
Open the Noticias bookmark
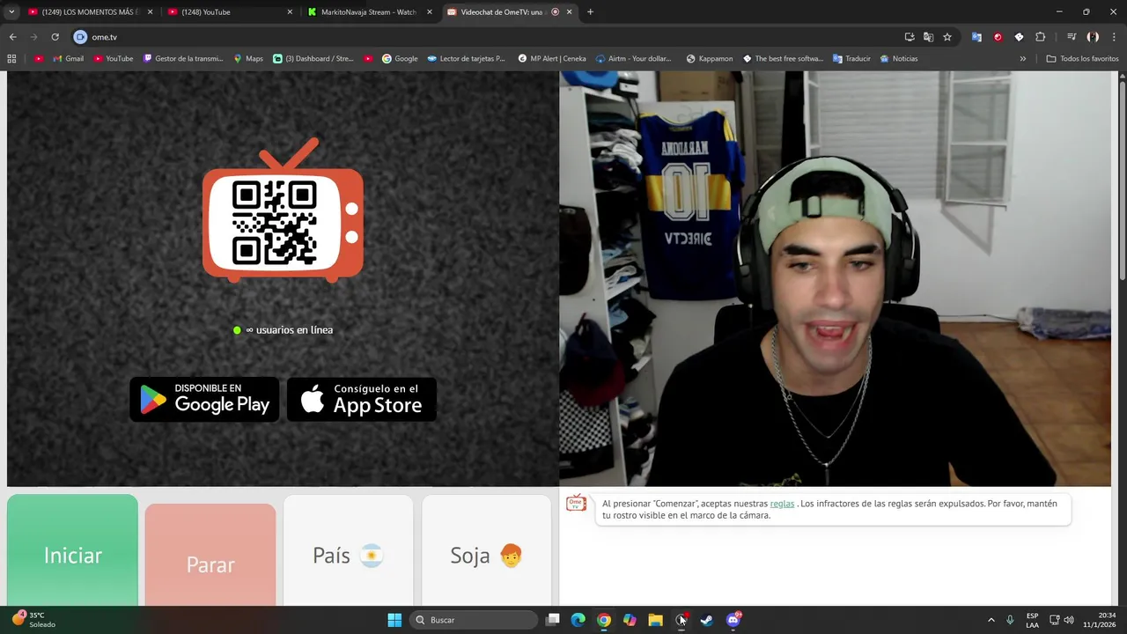[x=899, y=59]
